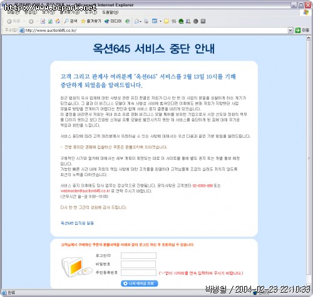The image size is (313, 297).
Task: Click the page icon in the address bar
Action: 22,31
